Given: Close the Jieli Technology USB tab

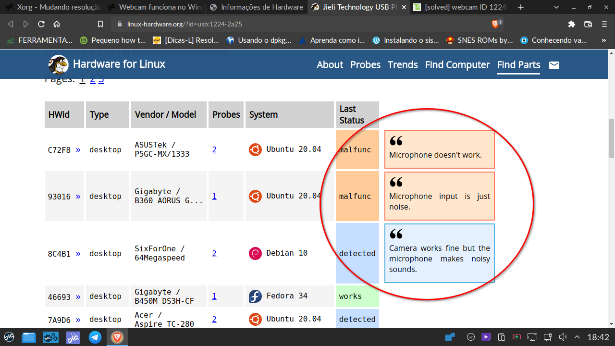Looking at the screenshot, I should click(404, 7).
